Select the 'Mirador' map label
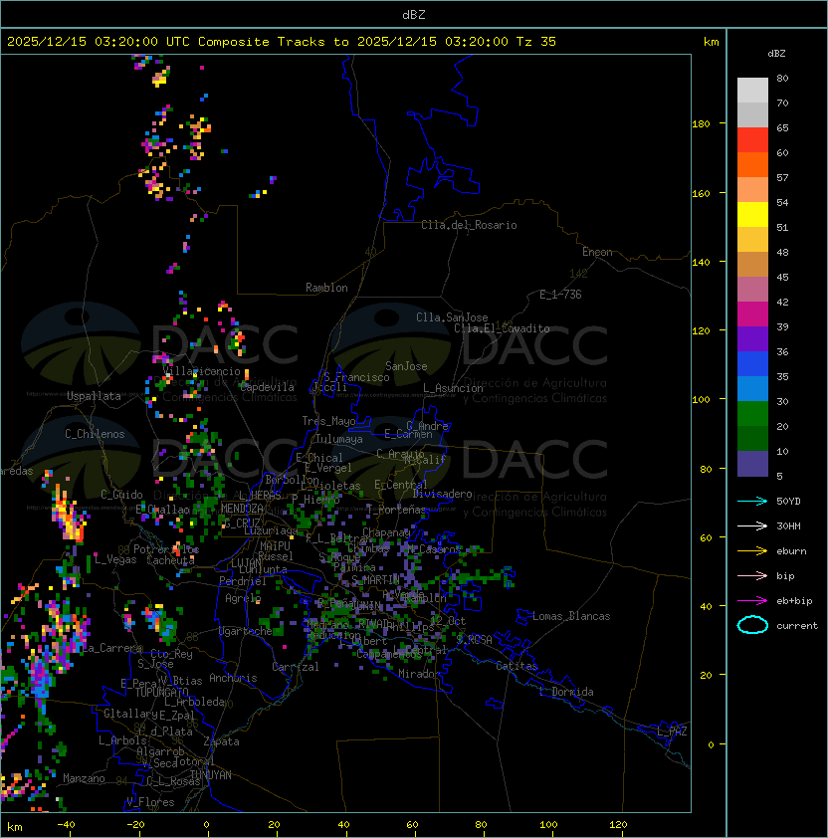The image size is (828, 838). tap(420, 674)
